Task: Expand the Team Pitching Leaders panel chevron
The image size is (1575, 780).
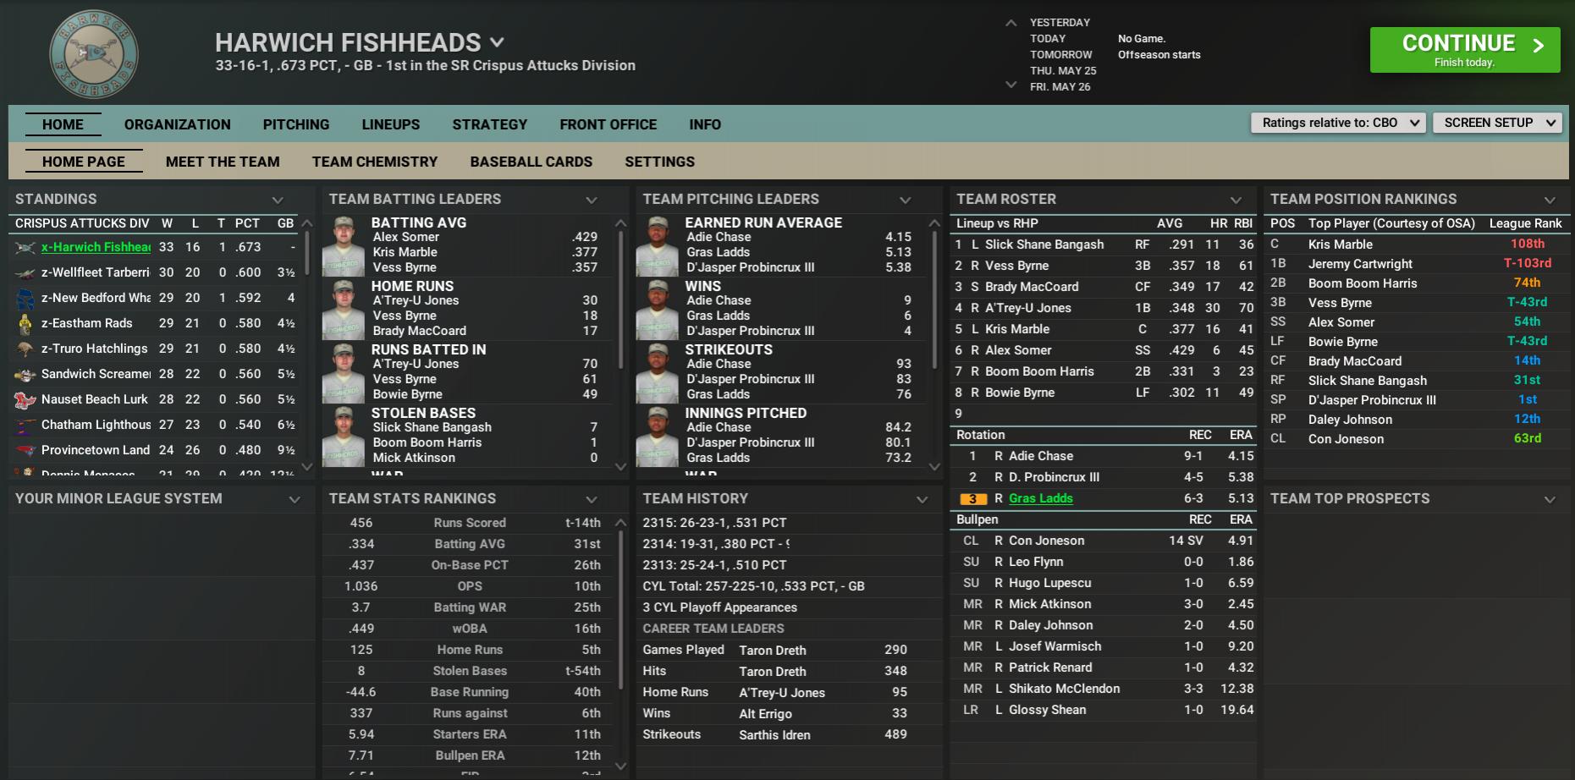Action: point(906,200)
